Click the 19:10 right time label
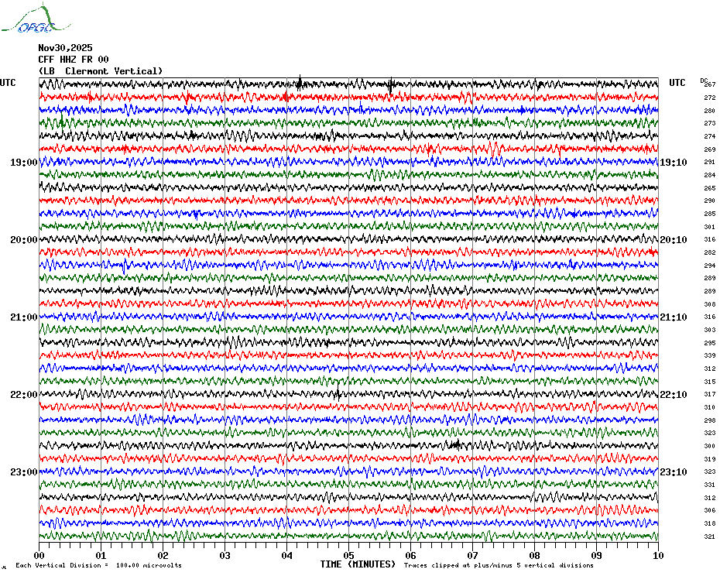Screen dimensions: 720x576 pos(674,163)
